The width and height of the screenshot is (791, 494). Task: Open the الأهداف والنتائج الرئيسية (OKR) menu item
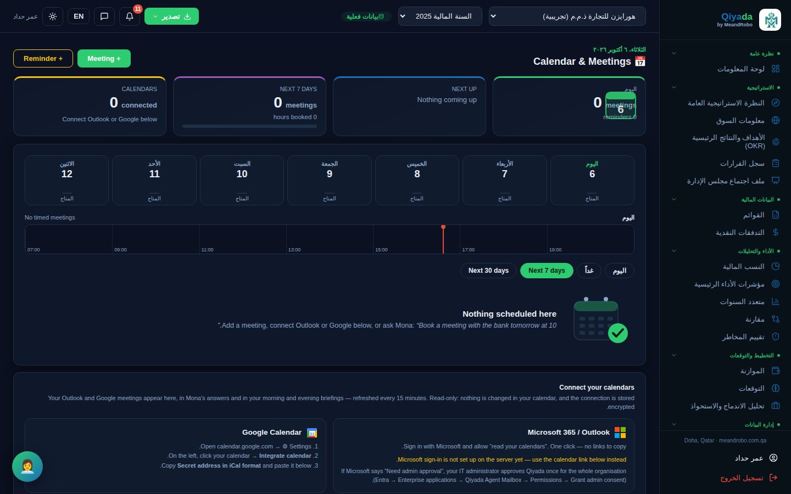tap(726, 142)
